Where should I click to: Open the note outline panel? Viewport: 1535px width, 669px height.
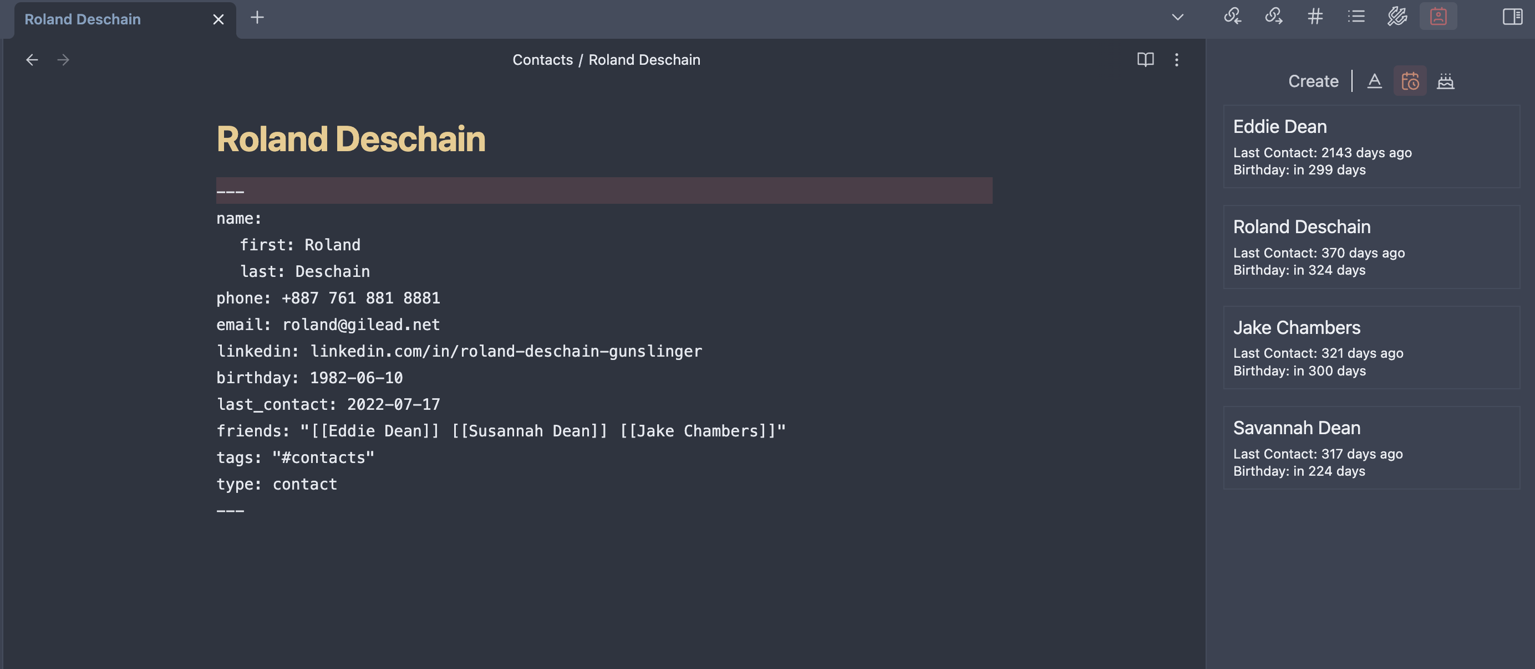pyautogui.click(x=1356, y=17)
